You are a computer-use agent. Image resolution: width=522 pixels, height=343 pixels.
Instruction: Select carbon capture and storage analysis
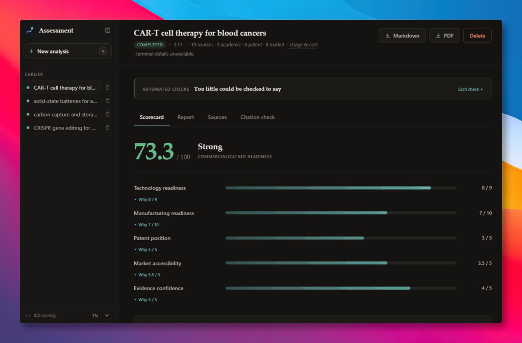(x=62, y=114)
